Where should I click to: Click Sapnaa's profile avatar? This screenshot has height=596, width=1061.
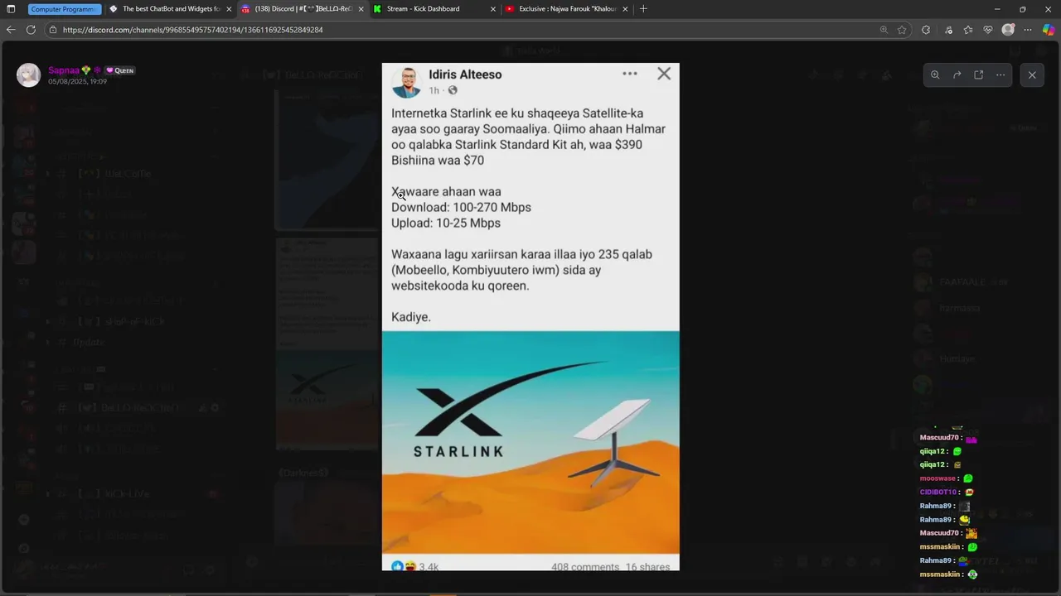click(28, 75)
